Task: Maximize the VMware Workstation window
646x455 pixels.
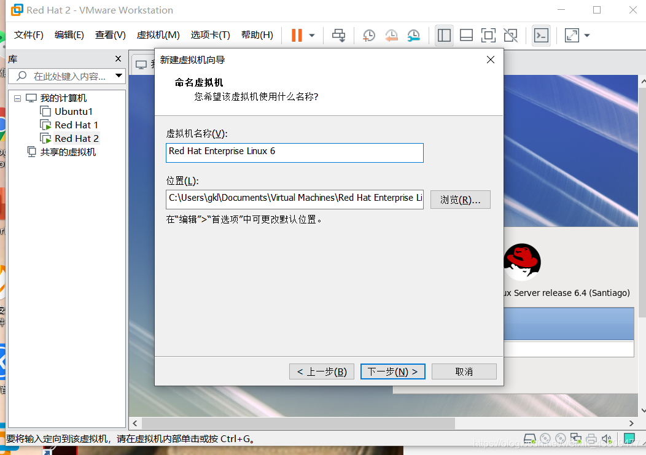Action: point(596,10)
